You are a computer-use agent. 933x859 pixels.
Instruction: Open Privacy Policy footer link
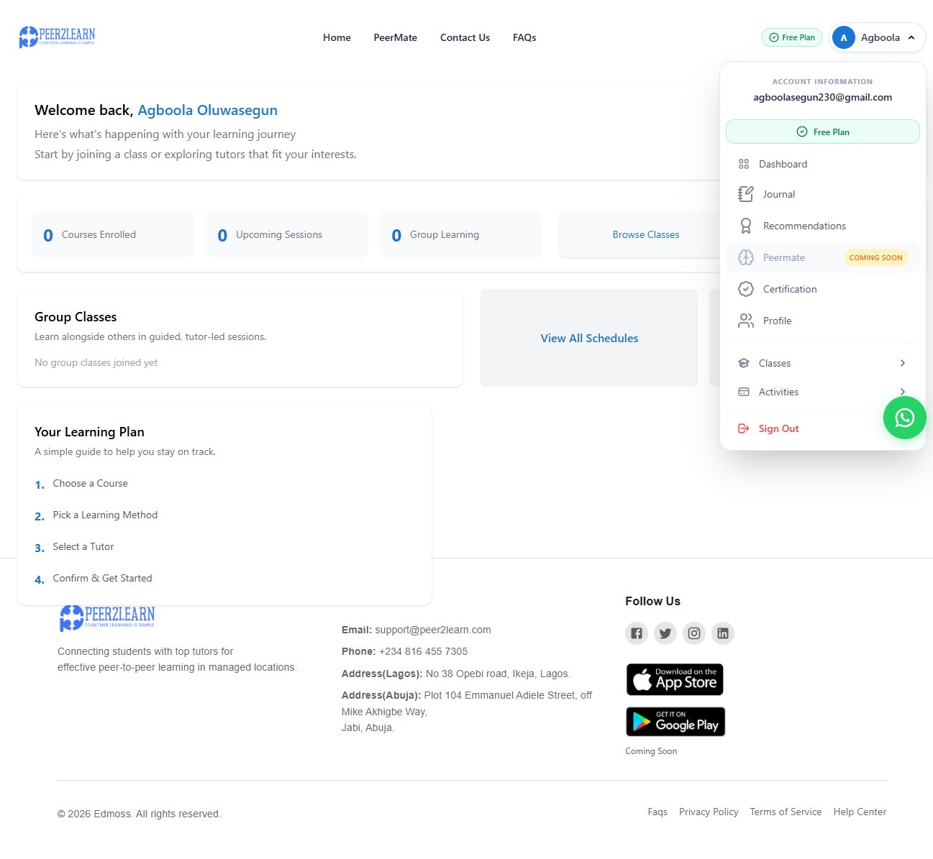[x=709, y=812]
